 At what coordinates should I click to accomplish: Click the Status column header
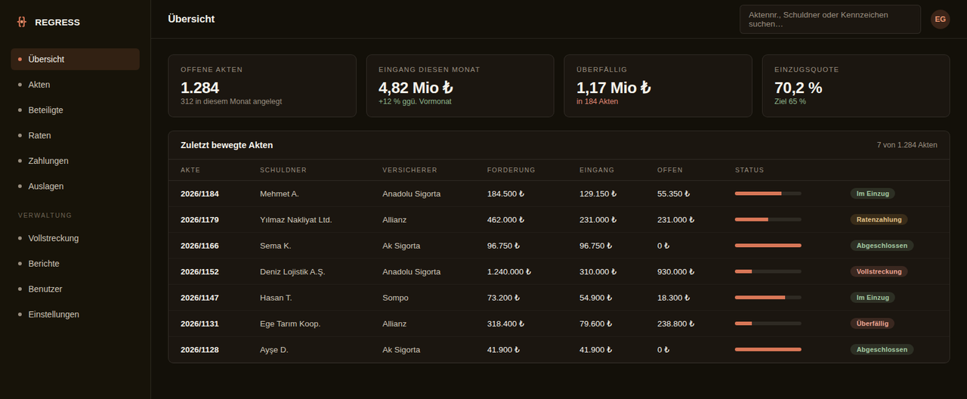point(749,170)
